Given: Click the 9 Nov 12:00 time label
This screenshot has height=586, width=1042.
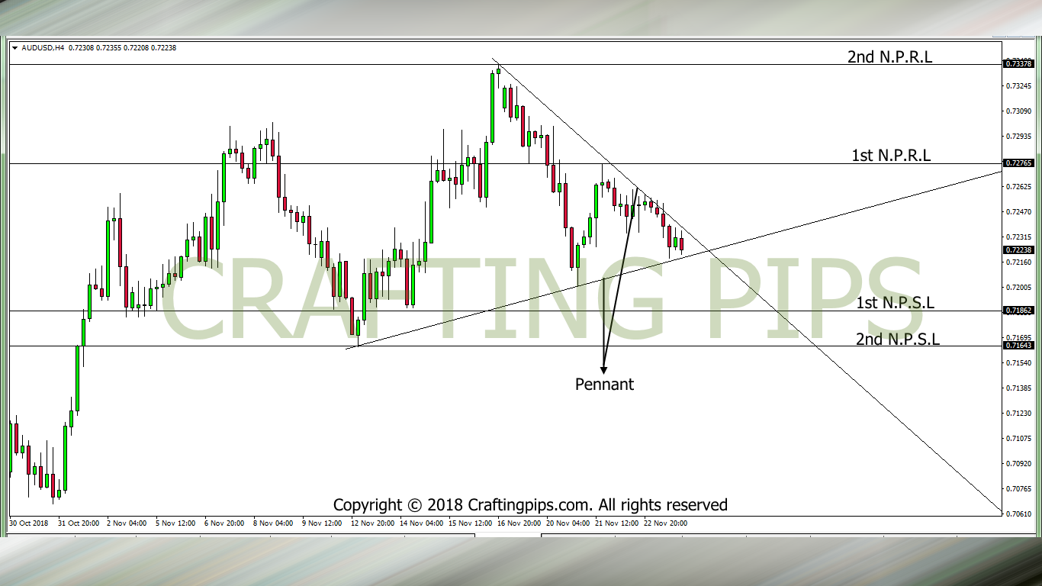Looking at the screenshot, I should point(323,523).
